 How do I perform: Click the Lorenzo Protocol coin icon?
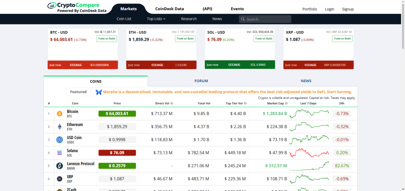click(60, 166)
